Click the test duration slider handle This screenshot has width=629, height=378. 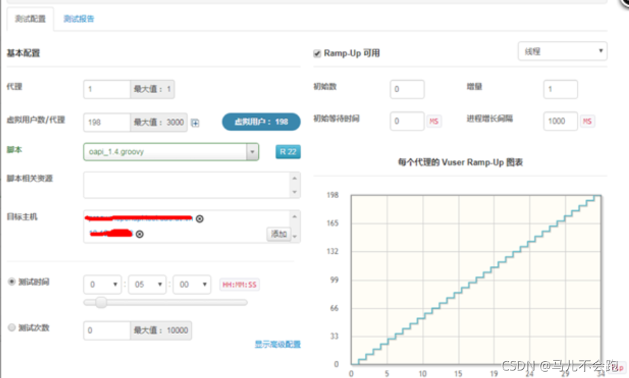[101, 302]
